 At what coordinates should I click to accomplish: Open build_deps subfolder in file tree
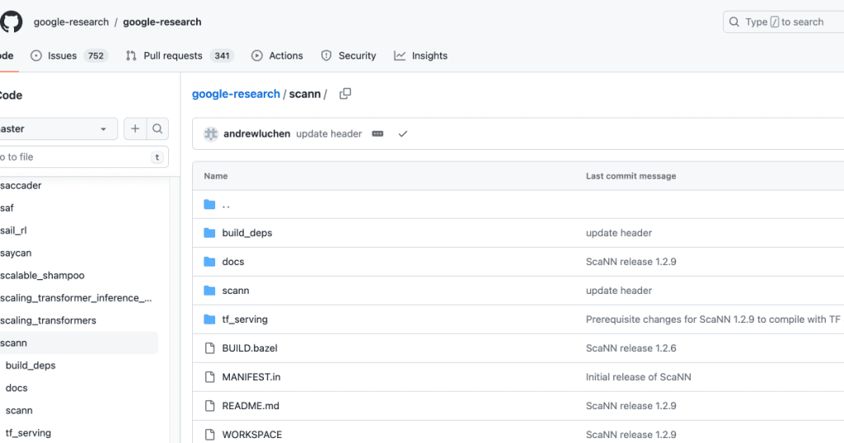tap(30, 366)
